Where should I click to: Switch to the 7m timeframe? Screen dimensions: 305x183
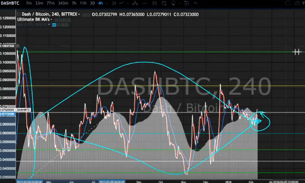click(29, 3)
